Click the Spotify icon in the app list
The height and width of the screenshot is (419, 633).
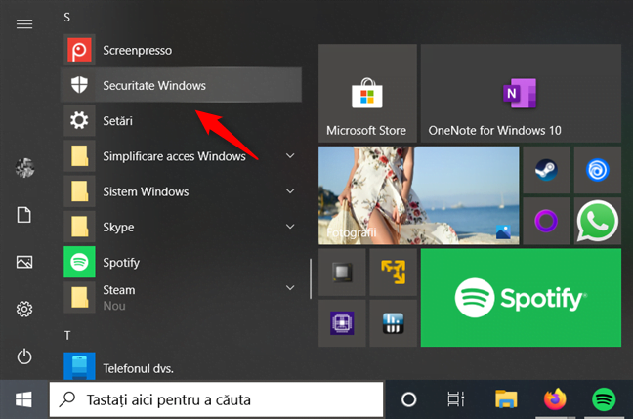[x=79, y=262]
